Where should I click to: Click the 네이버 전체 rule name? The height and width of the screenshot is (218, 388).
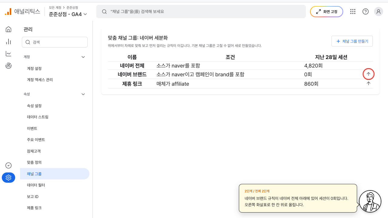pyautogui.click(x=132, y=66)
